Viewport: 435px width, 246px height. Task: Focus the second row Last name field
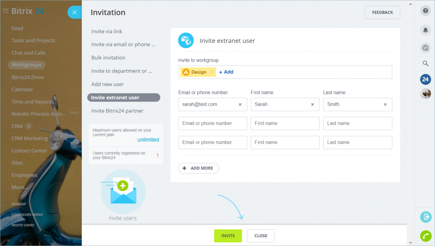[x=358, y=123]
